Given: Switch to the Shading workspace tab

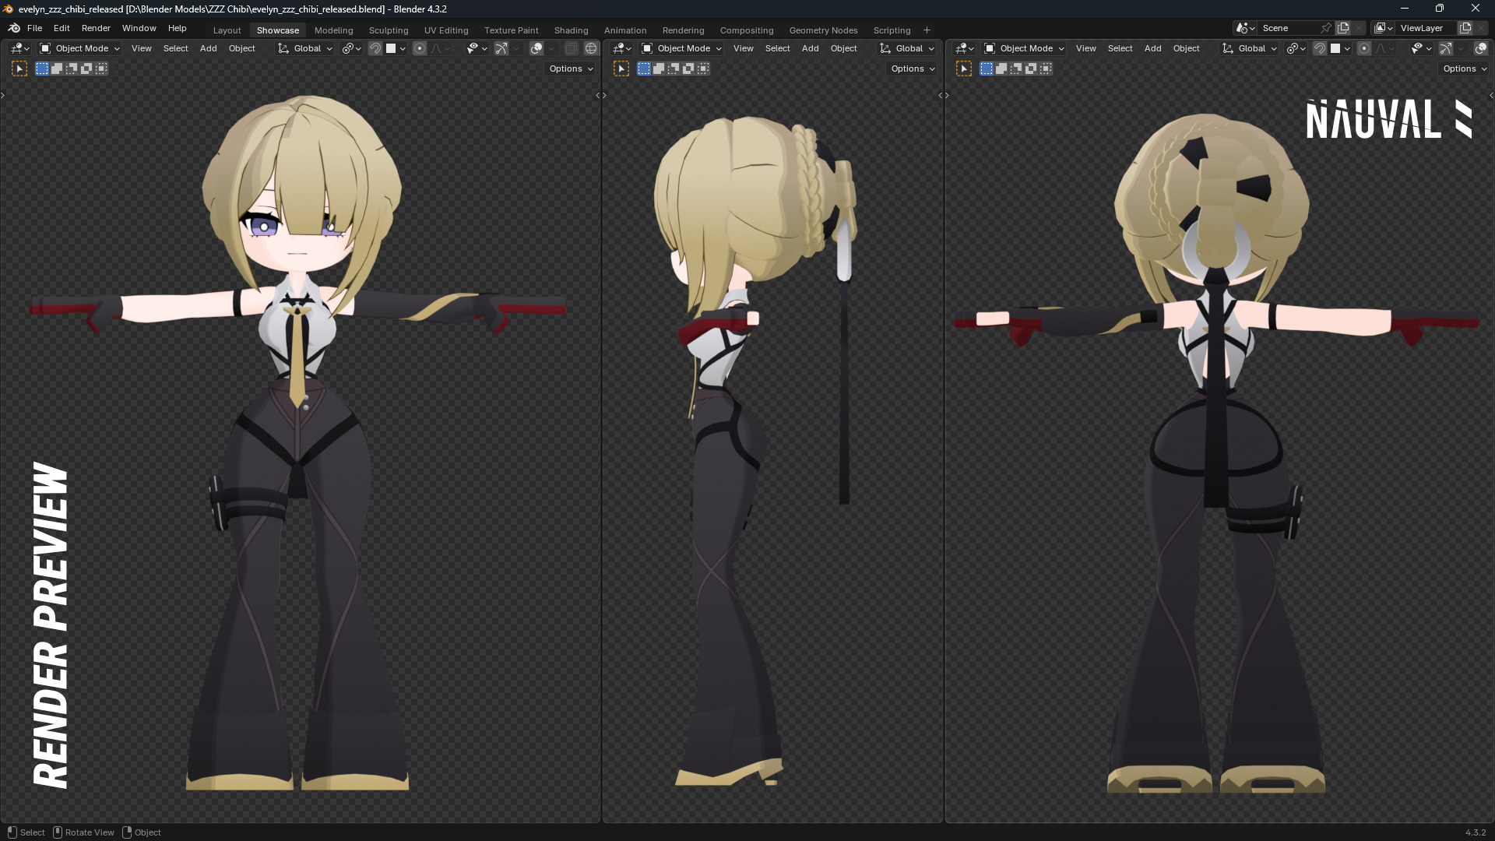Looking at the screenshot, I should click(571, 30).
